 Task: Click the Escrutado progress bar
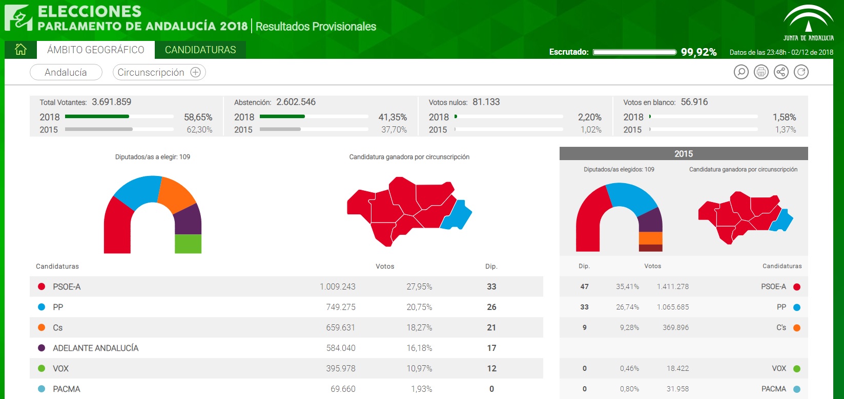[634, 52]
